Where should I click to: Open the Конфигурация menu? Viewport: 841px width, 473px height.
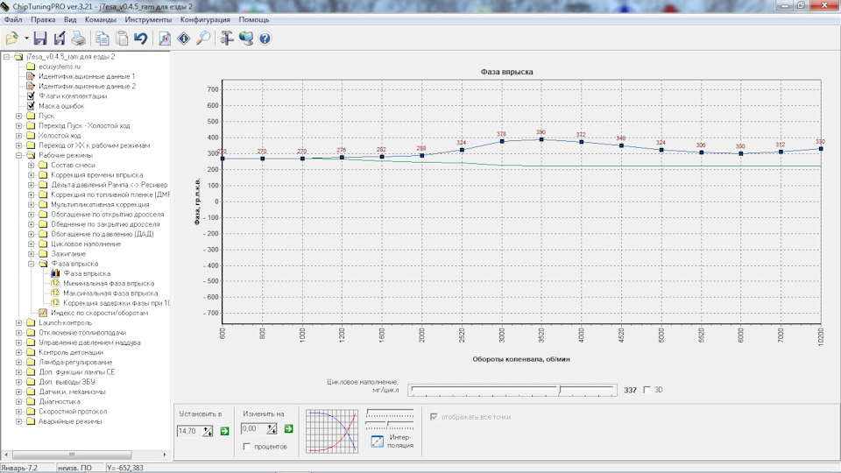coord(205,19)
